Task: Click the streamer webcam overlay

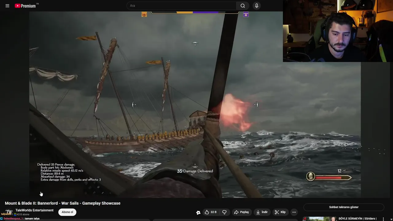Action: (338, 31)
